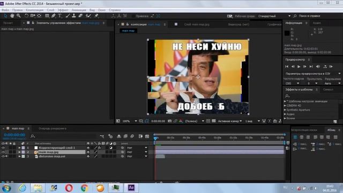Toggle lock on composition viewer panel
The image size is (343, 193).
(128, 24)
